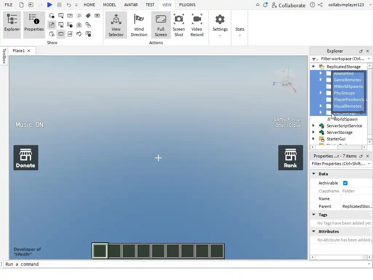Expand the StarterGui node
The height and width of the screenshot is (280, 373).
[313, 139]
